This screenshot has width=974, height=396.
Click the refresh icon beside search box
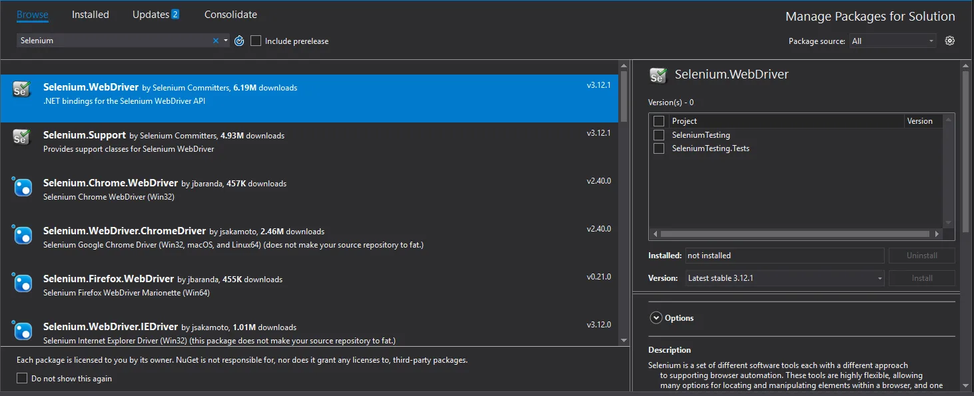pos(239,41)
